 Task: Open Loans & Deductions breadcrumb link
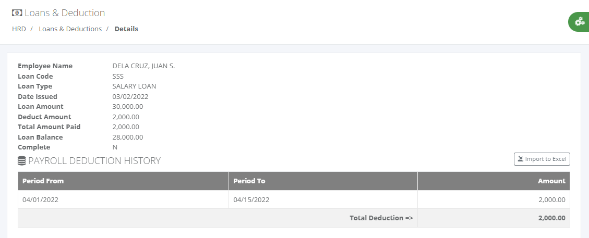pyautogui.click(x=70, y=29)
